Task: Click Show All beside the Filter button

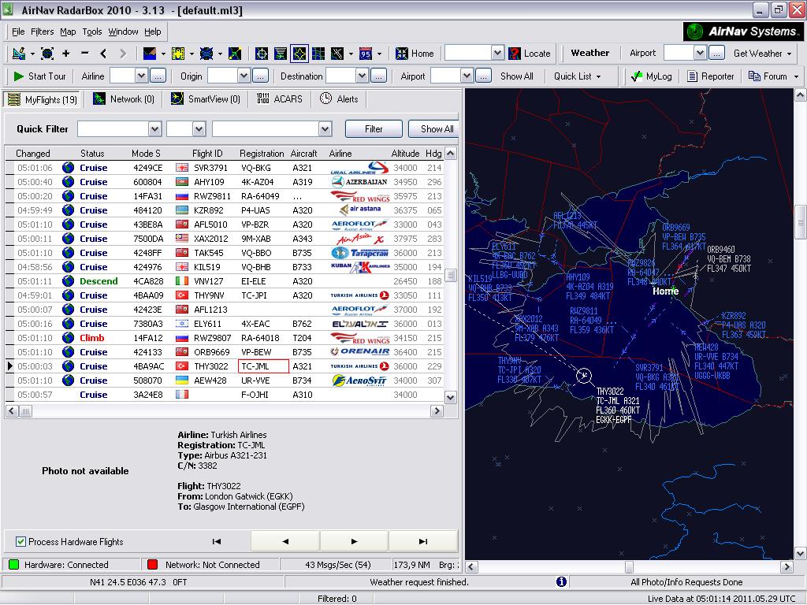Action: pos(433,129)
